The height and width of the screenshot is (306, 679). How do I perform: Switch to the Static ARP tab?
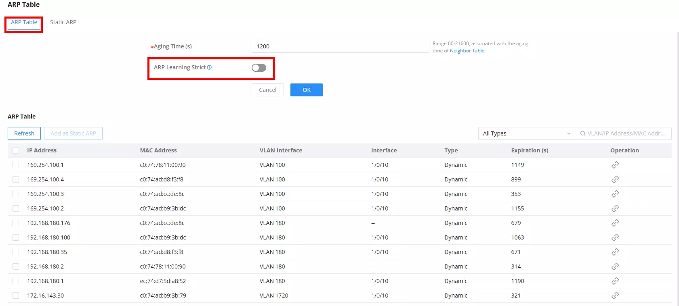click(63, 22)
